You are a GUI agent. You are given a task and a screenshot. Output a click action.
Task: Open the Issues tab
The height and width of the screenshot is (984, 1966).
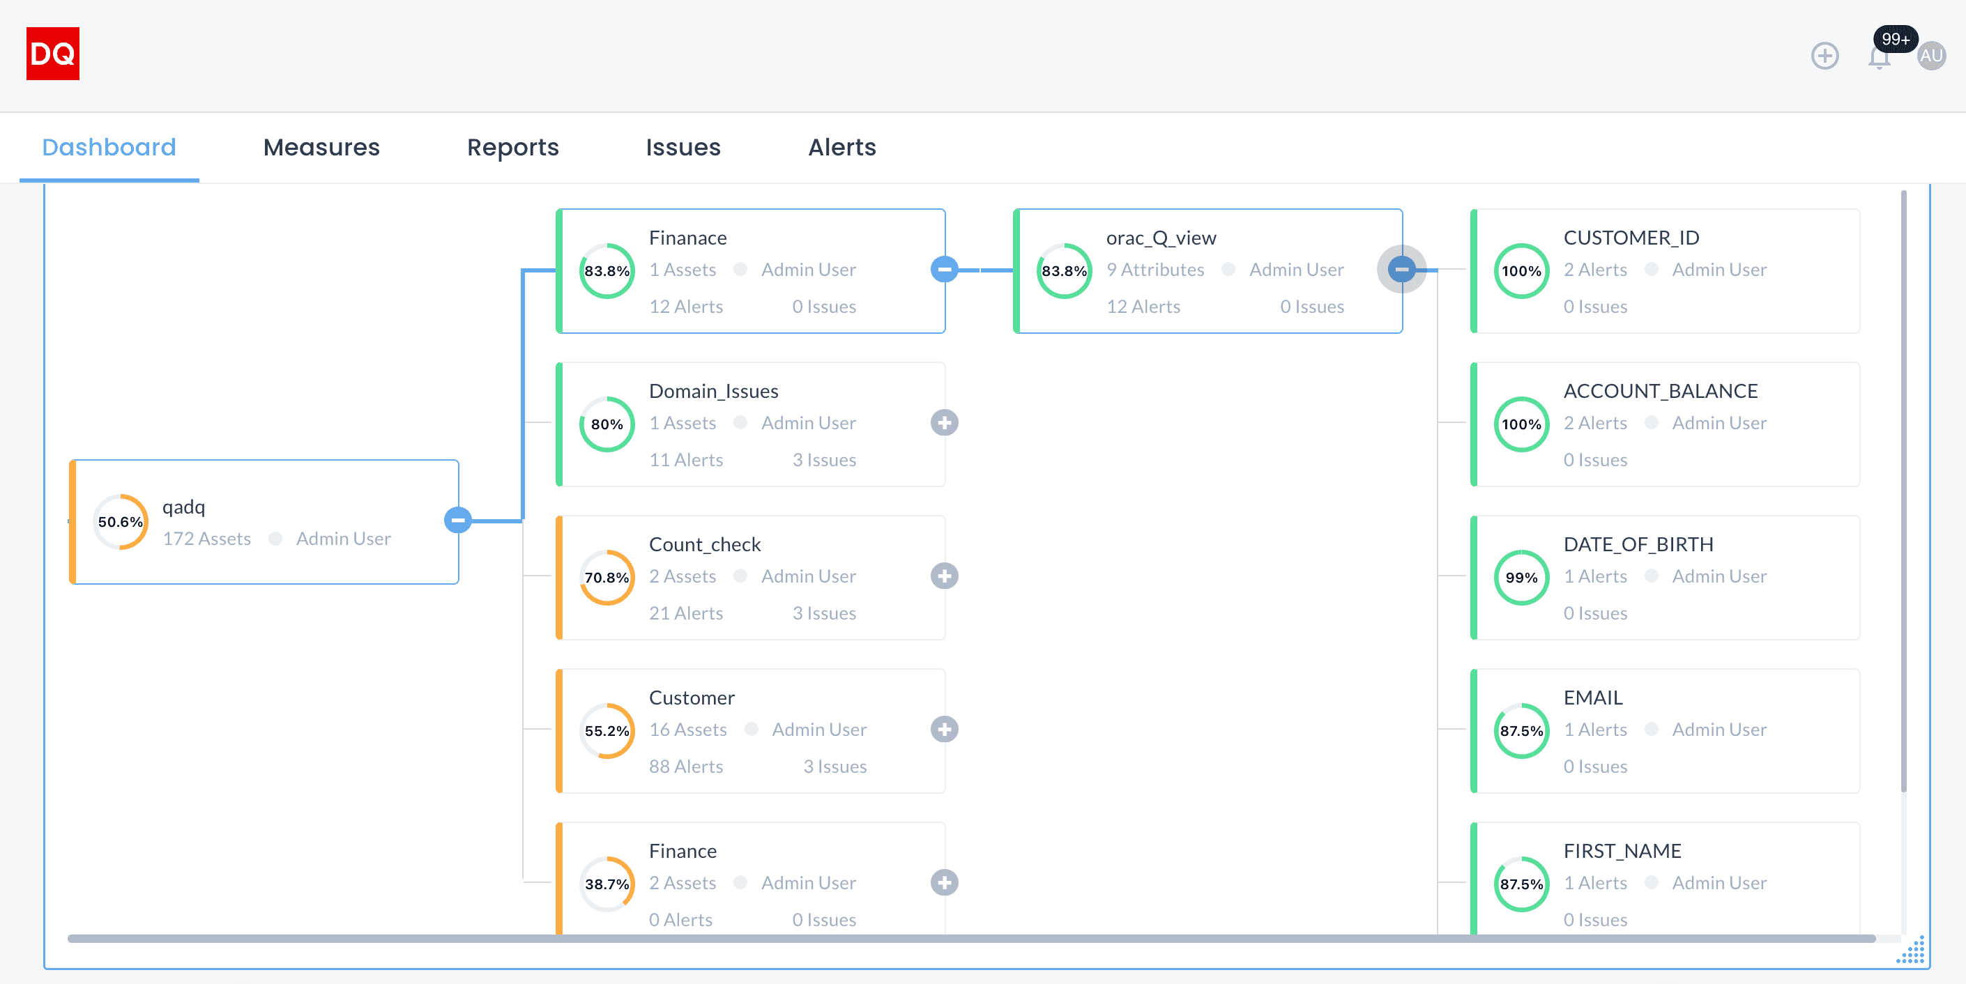[683, 147]
